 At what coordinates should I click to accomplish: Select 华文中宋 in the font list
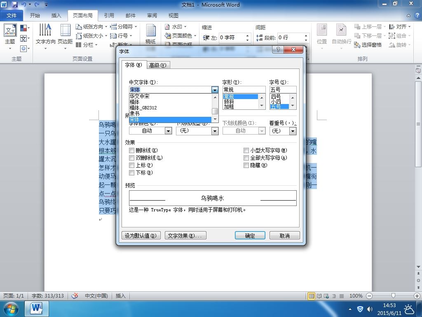170,96
